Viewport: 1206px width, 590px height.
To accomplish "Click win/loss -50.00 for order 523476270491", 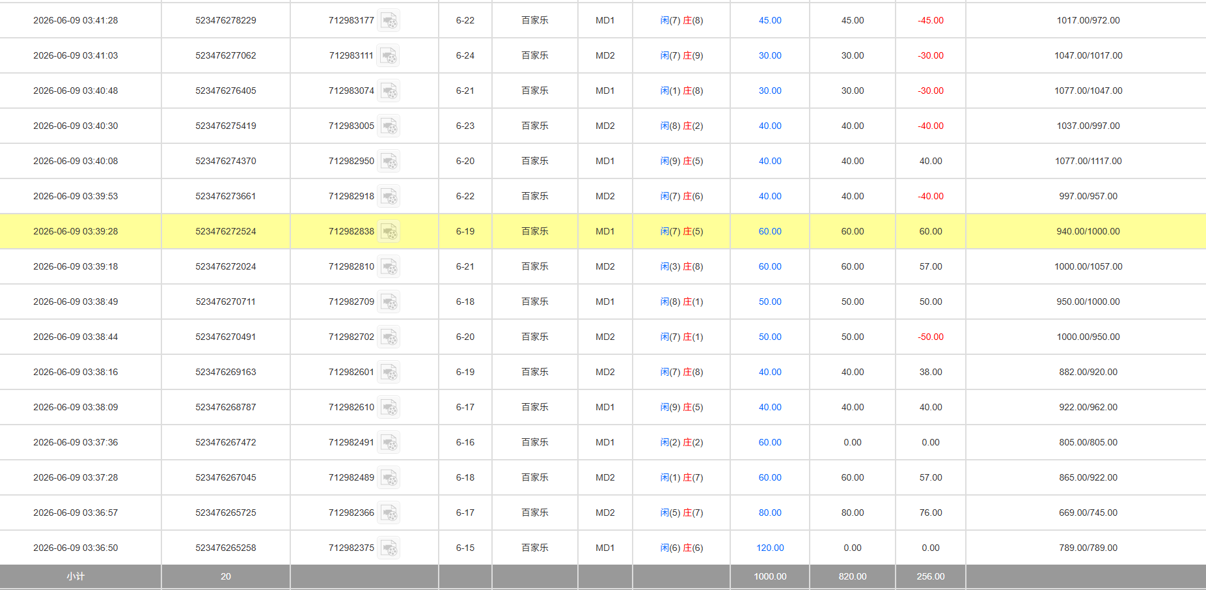I will click(931, 337).
